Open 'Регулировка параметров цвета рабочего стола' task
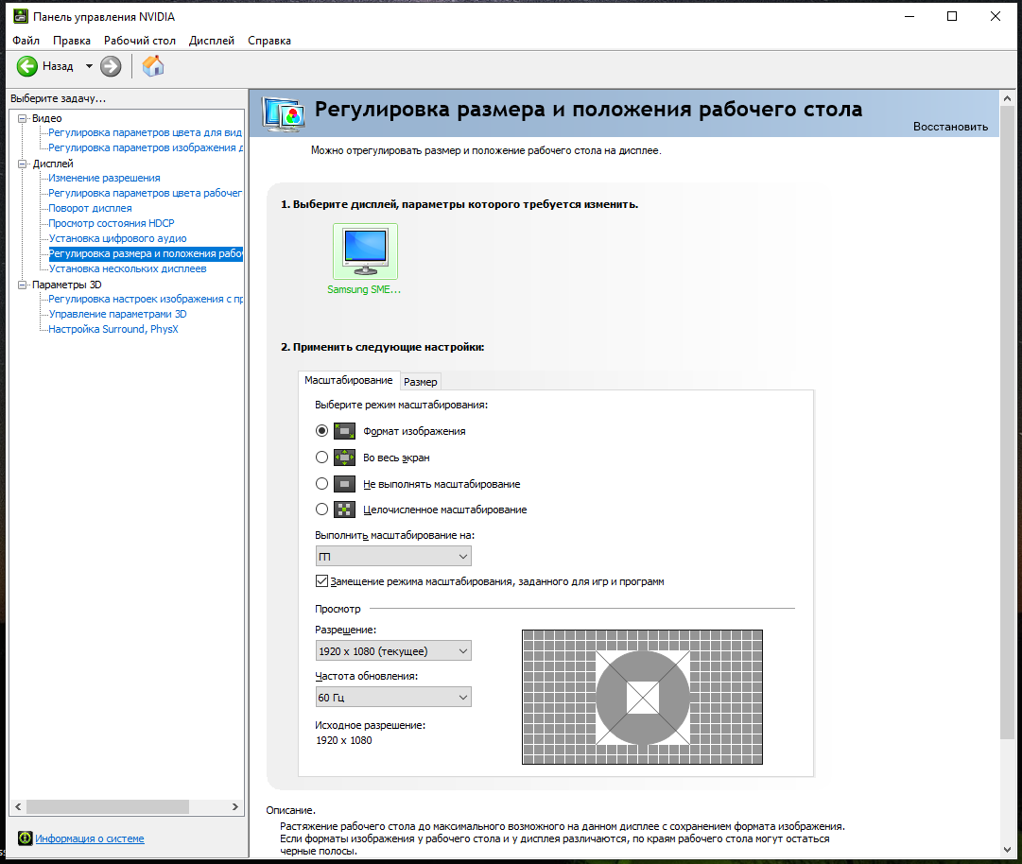The width and height of the screenshot is (1022, 864). (x=146, y=193)
